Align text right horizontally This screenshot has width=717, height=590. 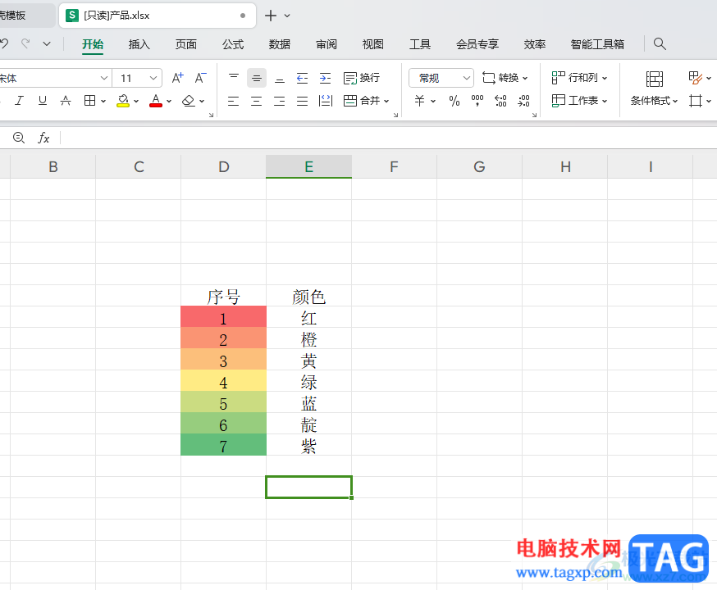pos(279,101)
